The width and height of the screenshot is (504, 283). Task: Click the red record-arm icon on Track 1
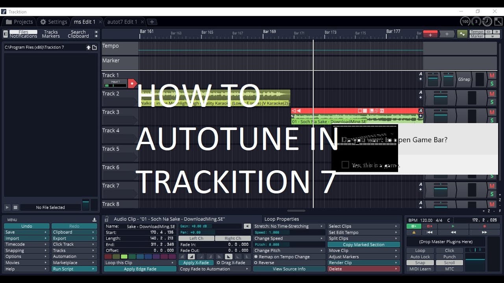(x=132, y=83)
